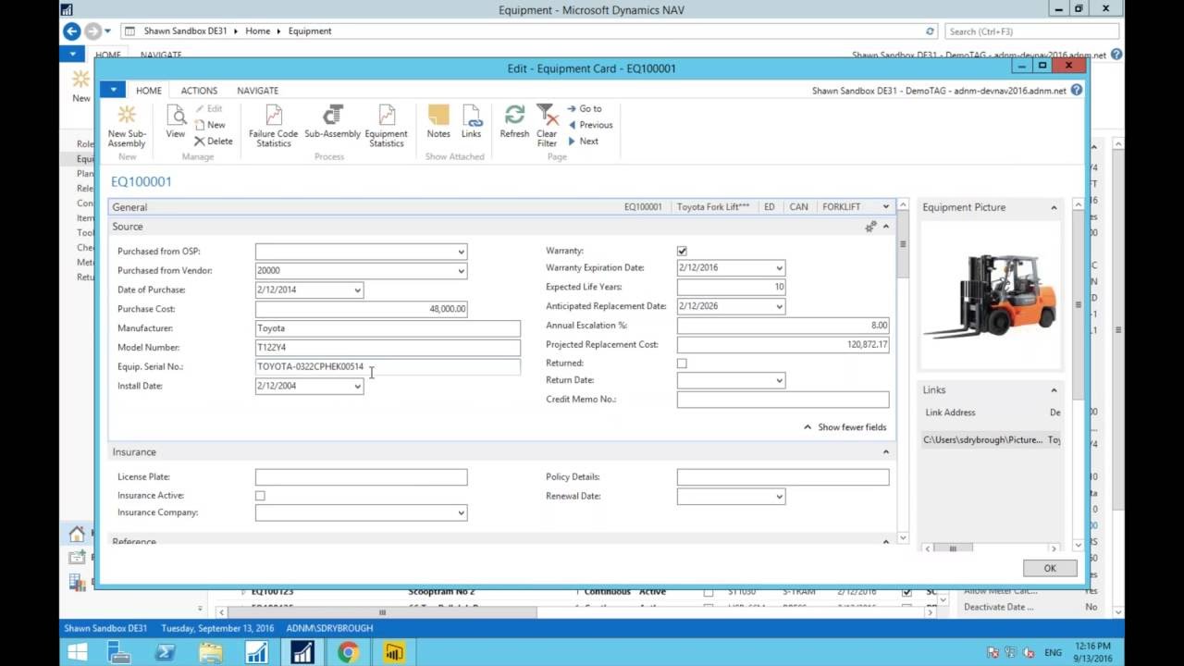Click Show fewer fields
The image size is (1184, 666).
[845, 427]
